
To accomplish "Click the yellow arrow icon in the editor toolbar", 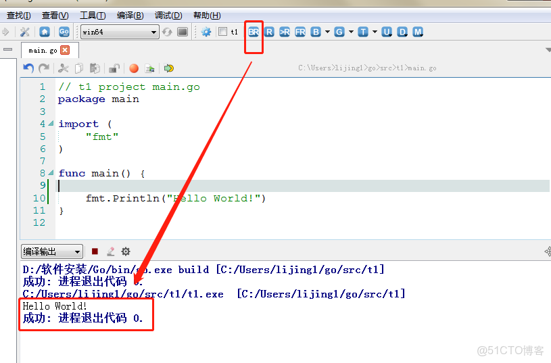I will pos(169,68).
